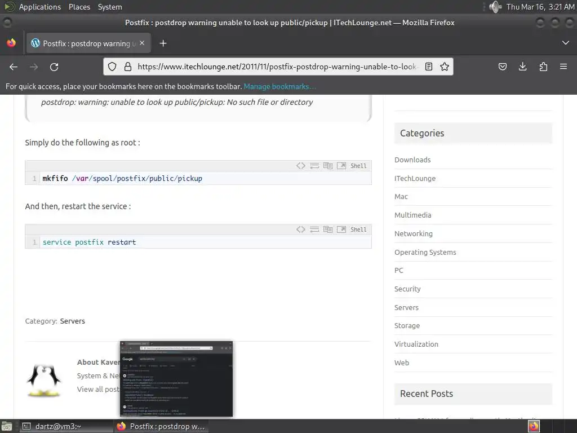Select the Postfix postdrop warning tab

[88, 43]
